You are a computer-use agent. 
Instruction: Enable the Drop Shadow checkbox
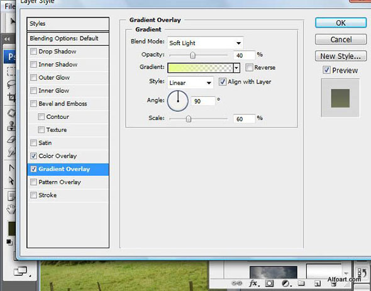click(x=33, y=52)
